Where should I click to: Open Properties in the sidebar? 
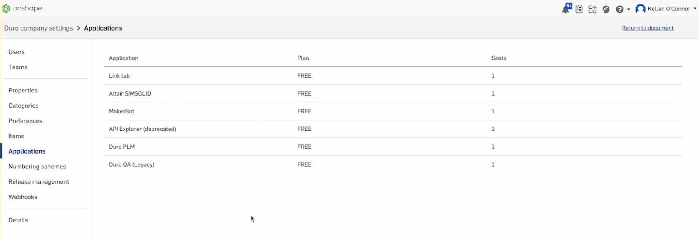(23, 90)
